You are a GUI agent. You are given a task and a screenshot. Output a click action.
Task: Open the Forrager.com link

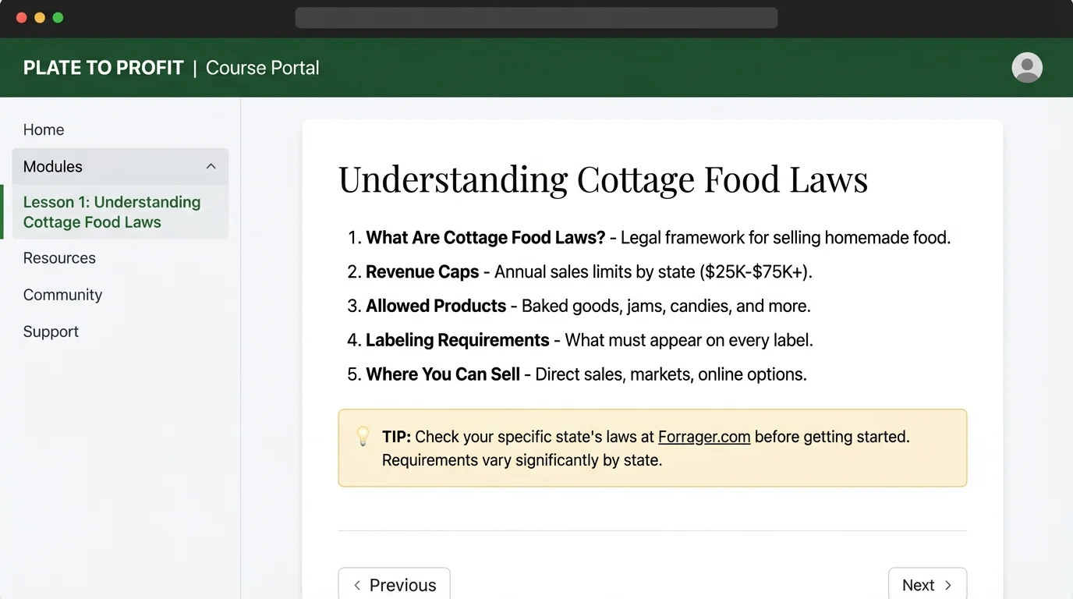(x=704, y=437)
